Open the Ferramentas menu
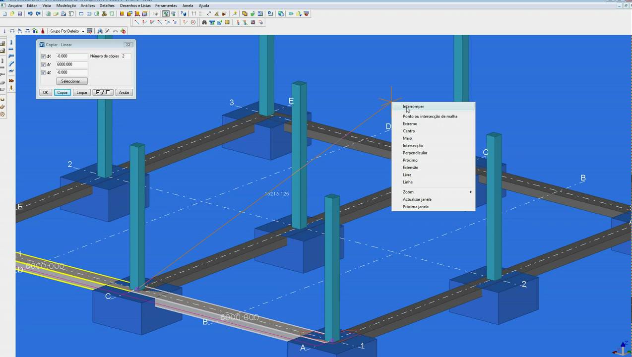Screen dimensions: 632x357 click(x=166, y=5)
